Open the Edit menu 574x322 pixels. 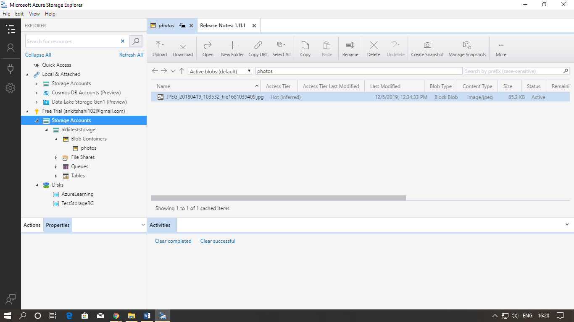tap(19, 14)
